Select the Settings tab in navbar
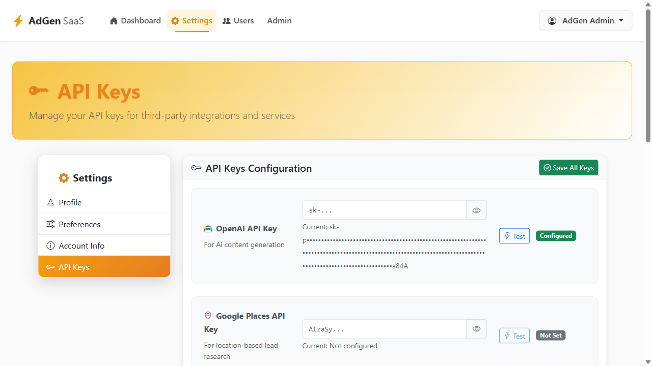The height and width of the screenshot is (366, 652). pos(192,21)
